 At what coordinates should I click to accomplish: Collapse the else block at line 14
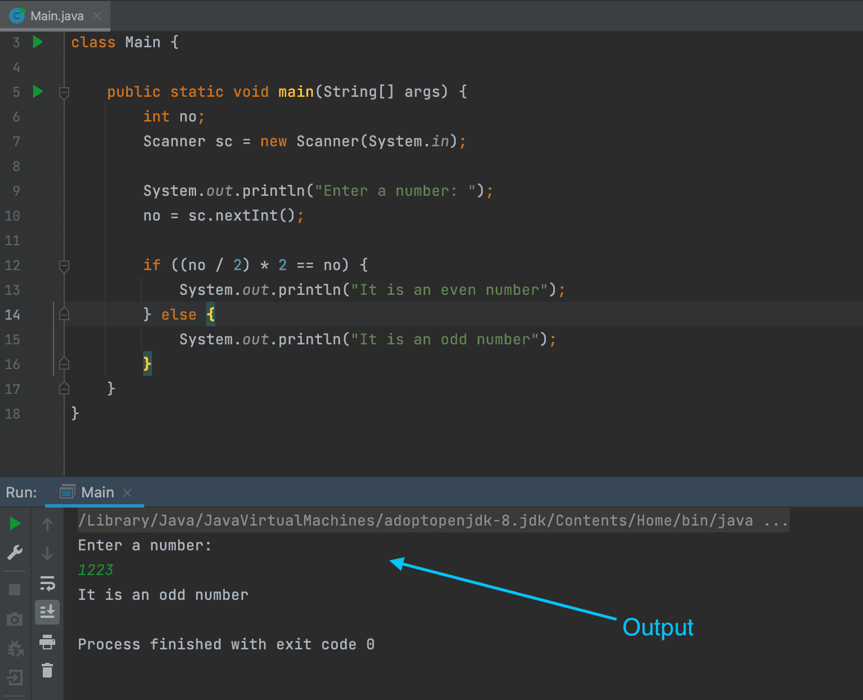64,315
